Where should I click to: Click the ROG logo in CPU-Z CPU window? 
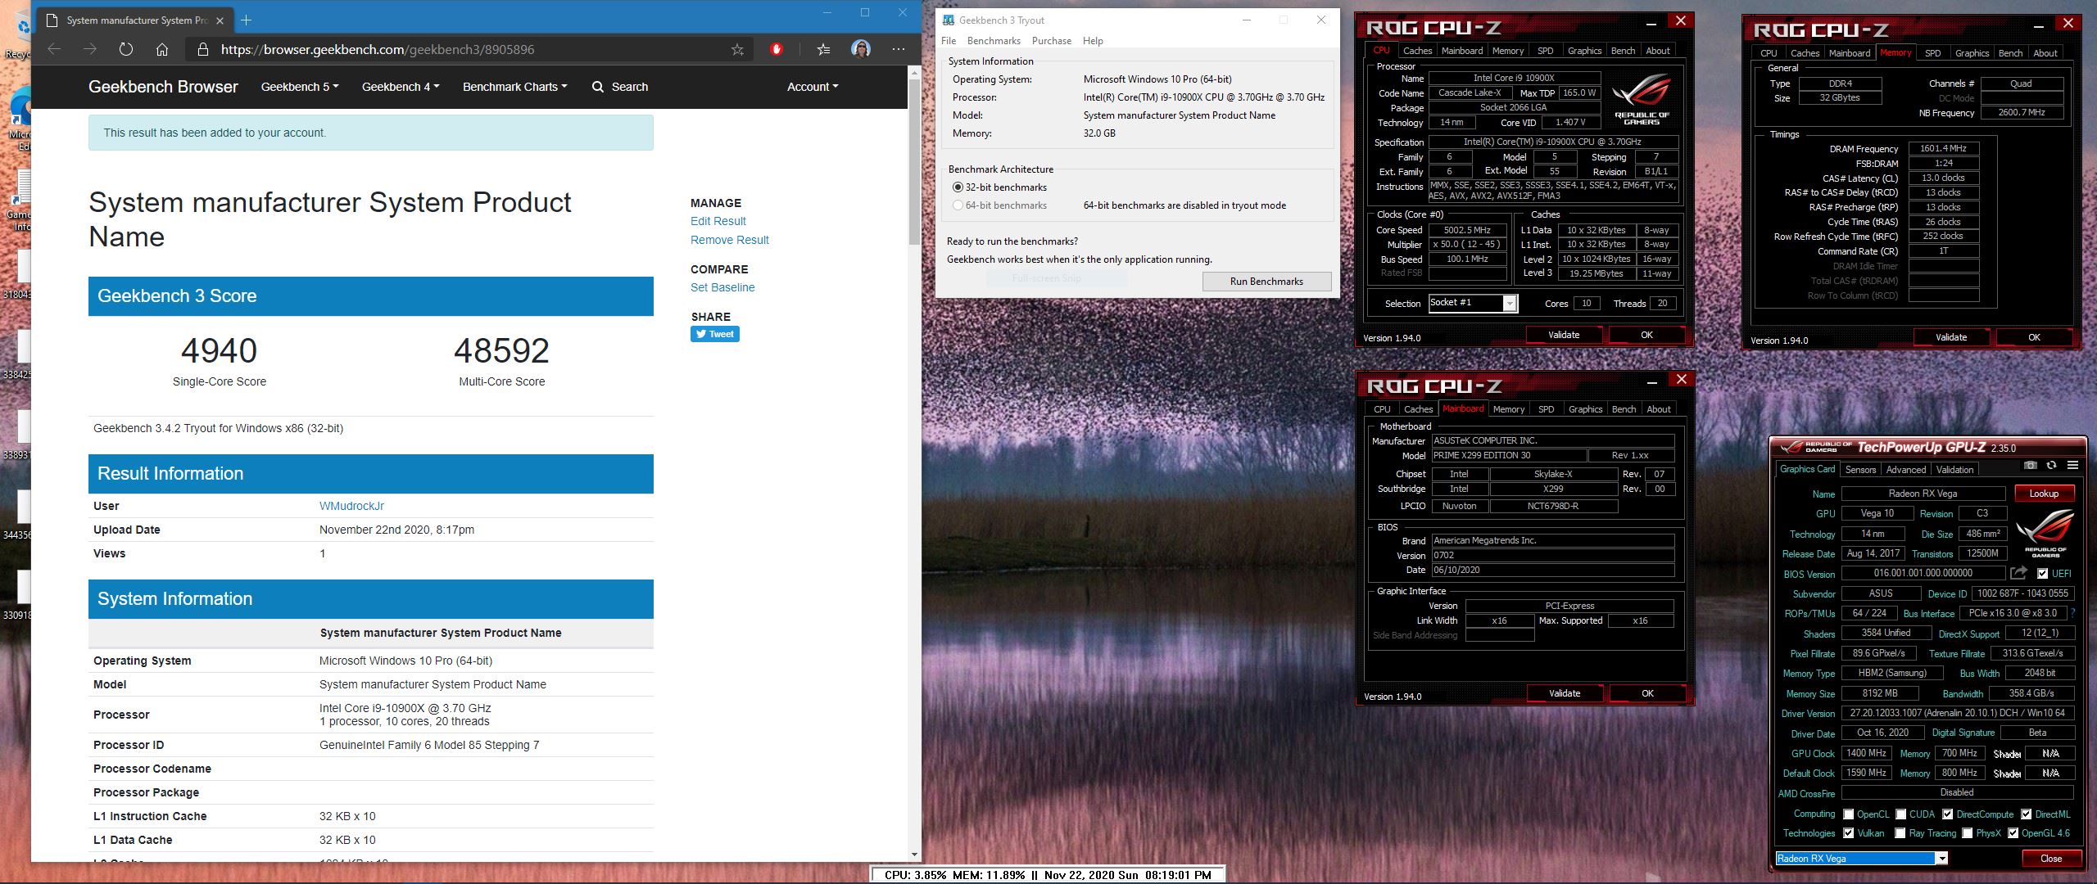tap(1642, 101)
